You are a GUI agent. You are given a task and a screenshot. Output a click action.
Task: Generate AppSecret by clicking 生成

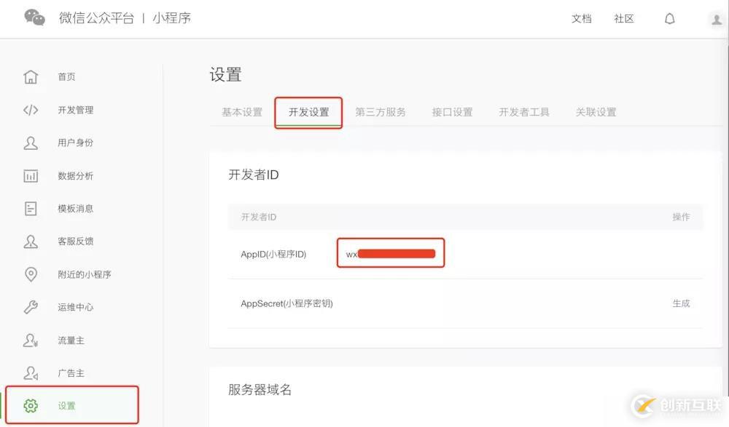click(x=681, y=303)
